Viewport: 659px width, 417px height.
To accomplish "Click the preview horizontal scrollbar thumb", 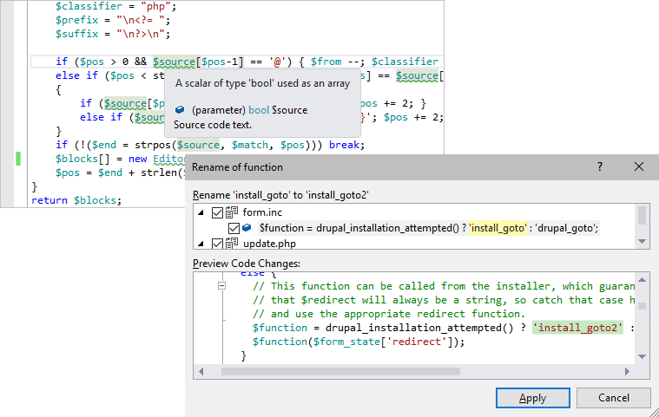I will 340,371.
